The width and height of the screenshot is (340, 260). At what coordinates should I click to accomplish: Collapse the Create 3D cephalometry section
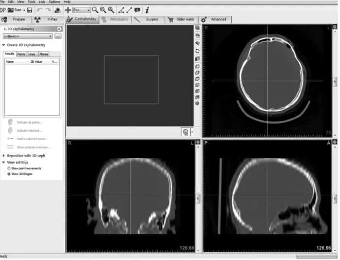[4, 45]
